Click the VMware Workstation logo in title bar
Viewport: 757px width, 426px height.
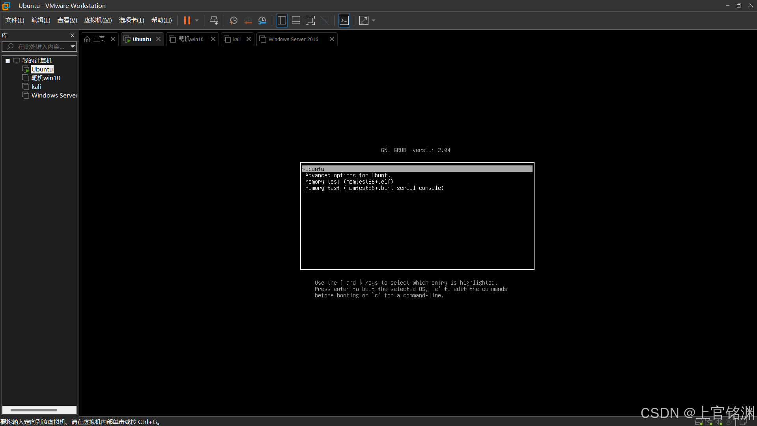[6, 6]
